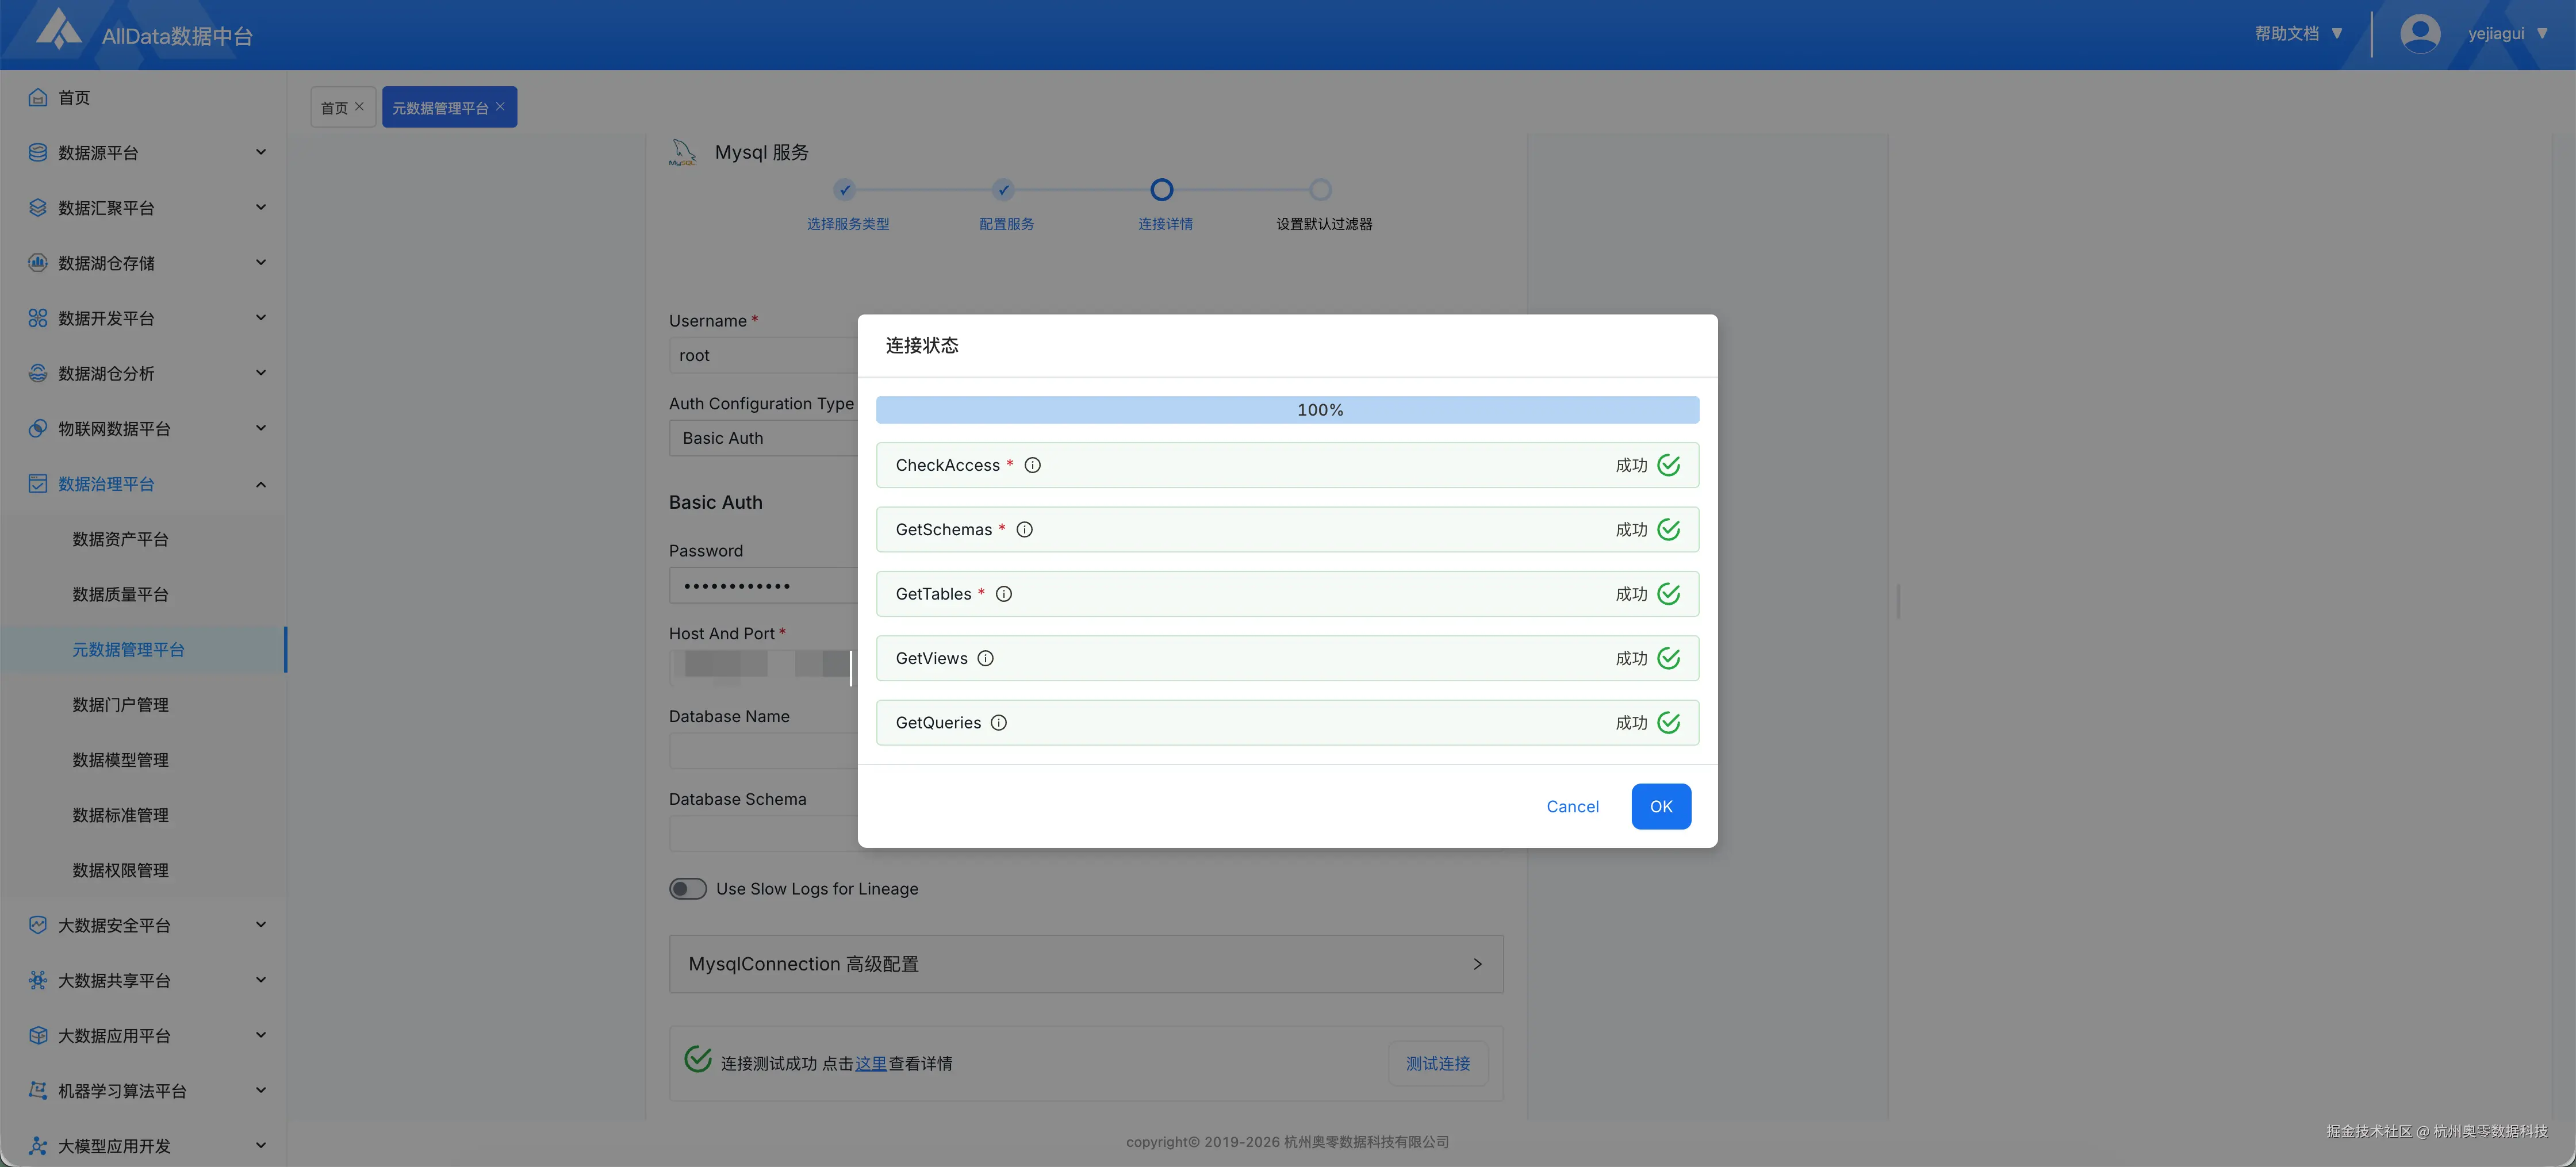The height and width of the screenshot is (1167, 2576).
Task: Click the 大数据共享平台 network icon
Action: tap(38, 980)
